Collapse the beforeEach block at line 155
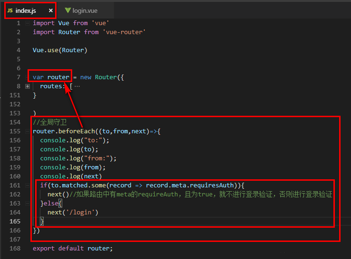This screenshot has height=259, width=351. 28,131
